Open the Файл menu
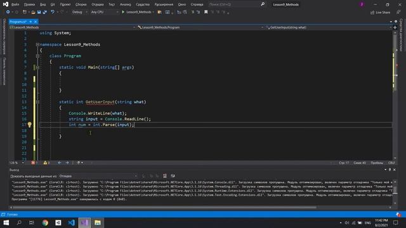Screen dimensions: 406x228 coord(15,4)
